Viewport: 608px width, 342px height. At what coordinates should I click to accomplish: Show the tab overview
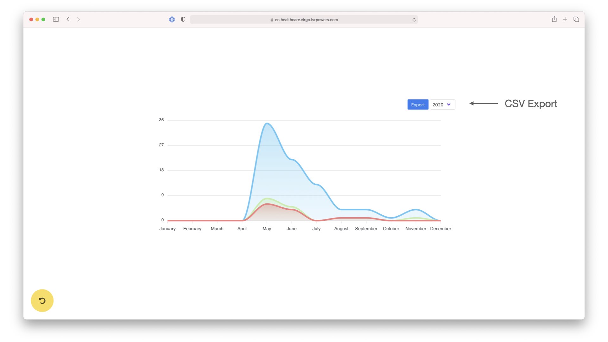tap(576, 19)
